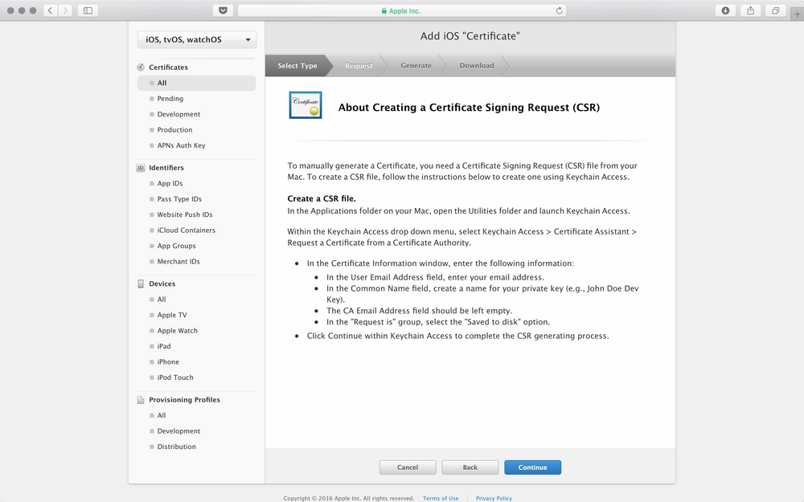Select the Generate step
Viewport: 804px width, 502px height.
416,66
